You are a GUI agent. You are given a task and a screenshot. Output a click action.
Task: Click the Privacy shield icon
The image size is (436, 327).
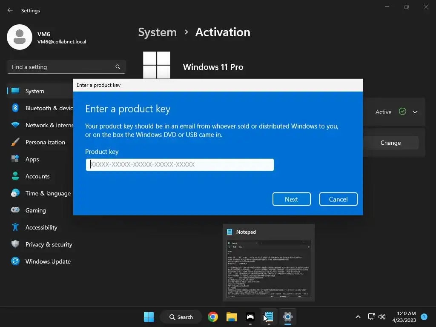point(15,244)
